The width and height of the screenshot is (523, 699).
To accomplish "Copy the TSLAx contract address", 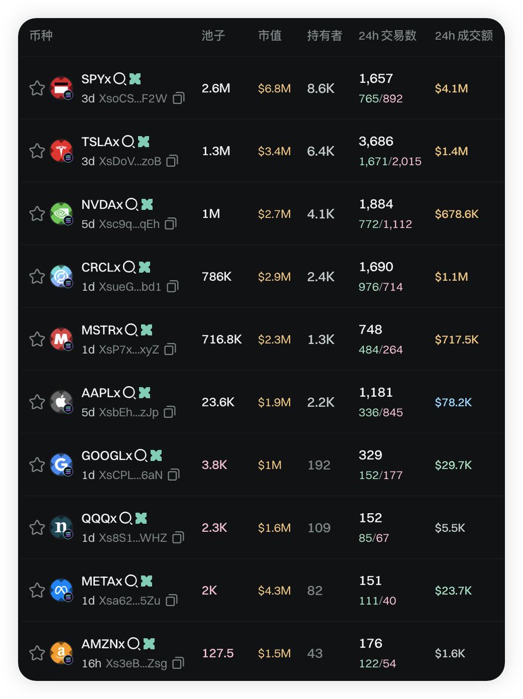I will pos(172,161).
